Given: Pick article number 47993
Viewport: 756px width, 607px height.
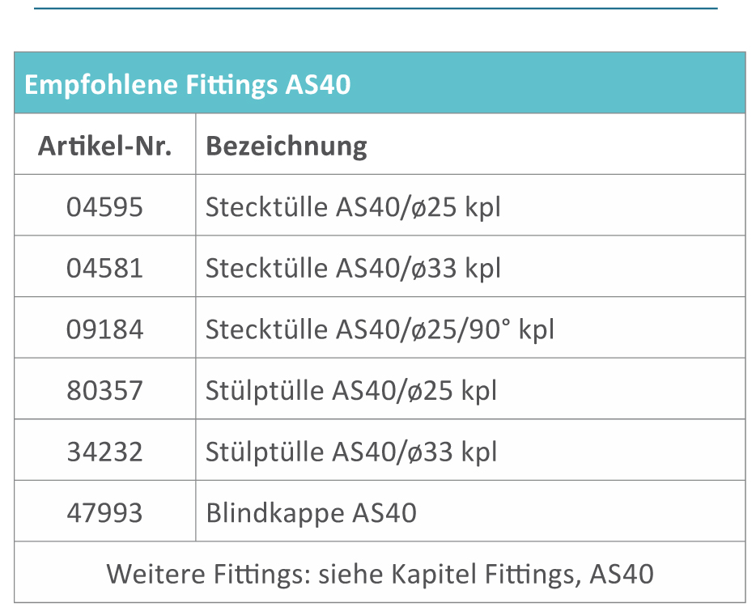Looking at the screenshot, I should [x=104, y=513].
